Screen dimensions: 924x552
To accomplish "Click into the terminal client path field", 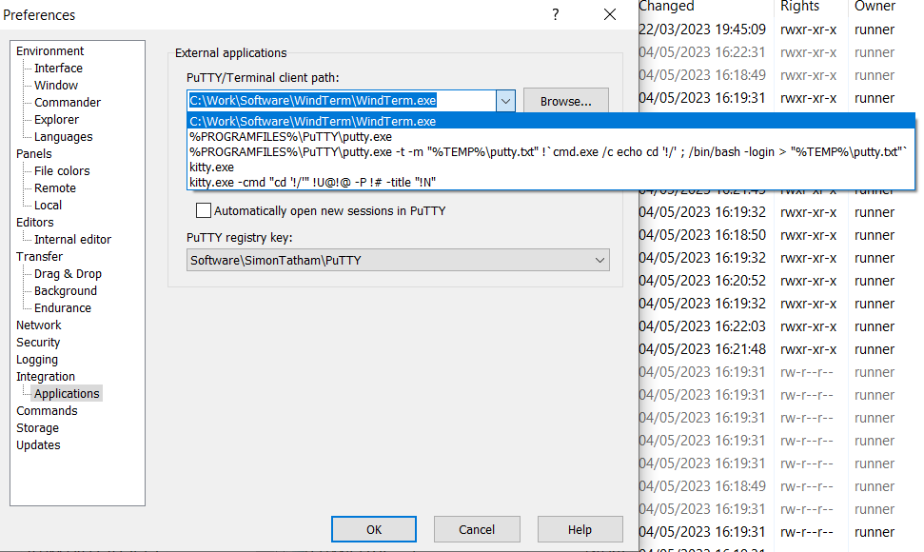I will click(342, 101).
